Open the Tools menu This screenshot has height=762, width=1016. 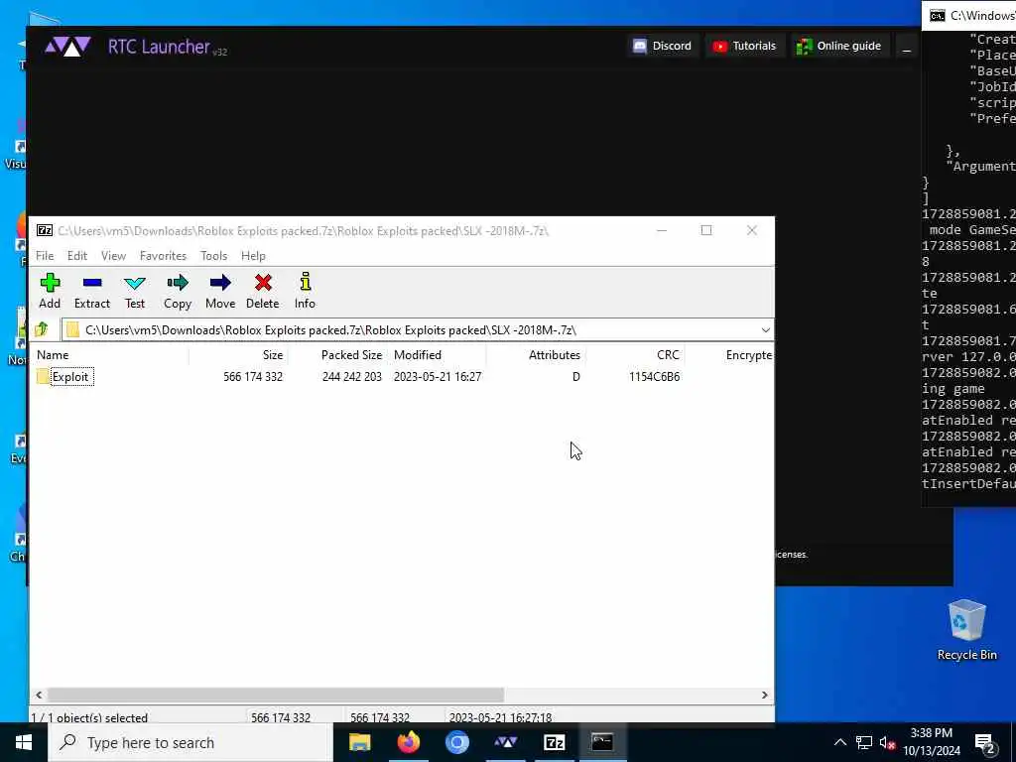pyautogui.click(x=214, y=256)
